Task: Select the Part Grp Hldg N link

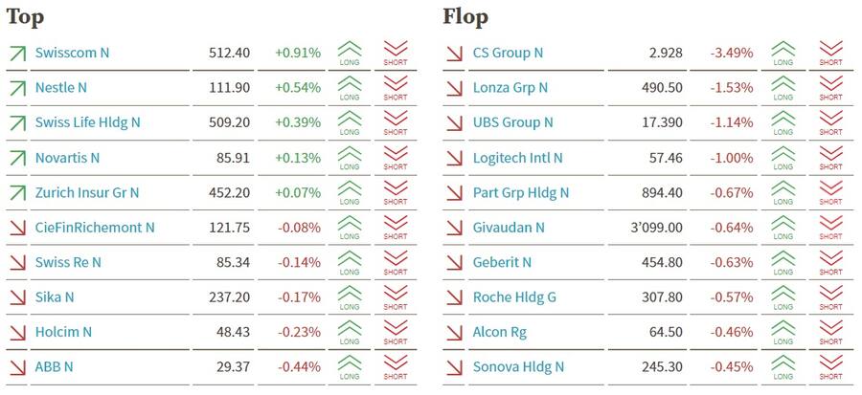Action: (x=521, y=192)
